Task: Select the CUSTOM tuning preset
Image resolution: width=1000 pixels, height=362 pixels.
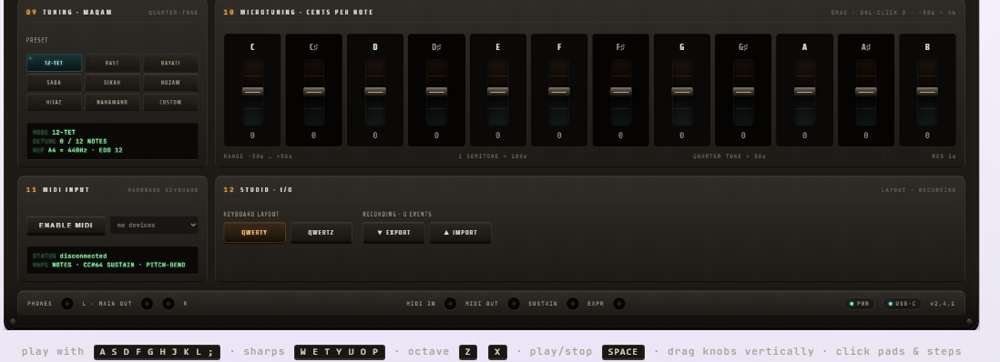Action: click(170, 103)
